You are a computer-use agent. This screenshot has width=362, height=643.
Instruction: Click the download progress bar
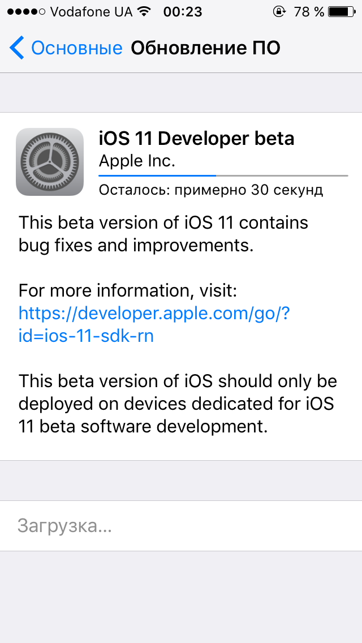(x=223, y=176)
